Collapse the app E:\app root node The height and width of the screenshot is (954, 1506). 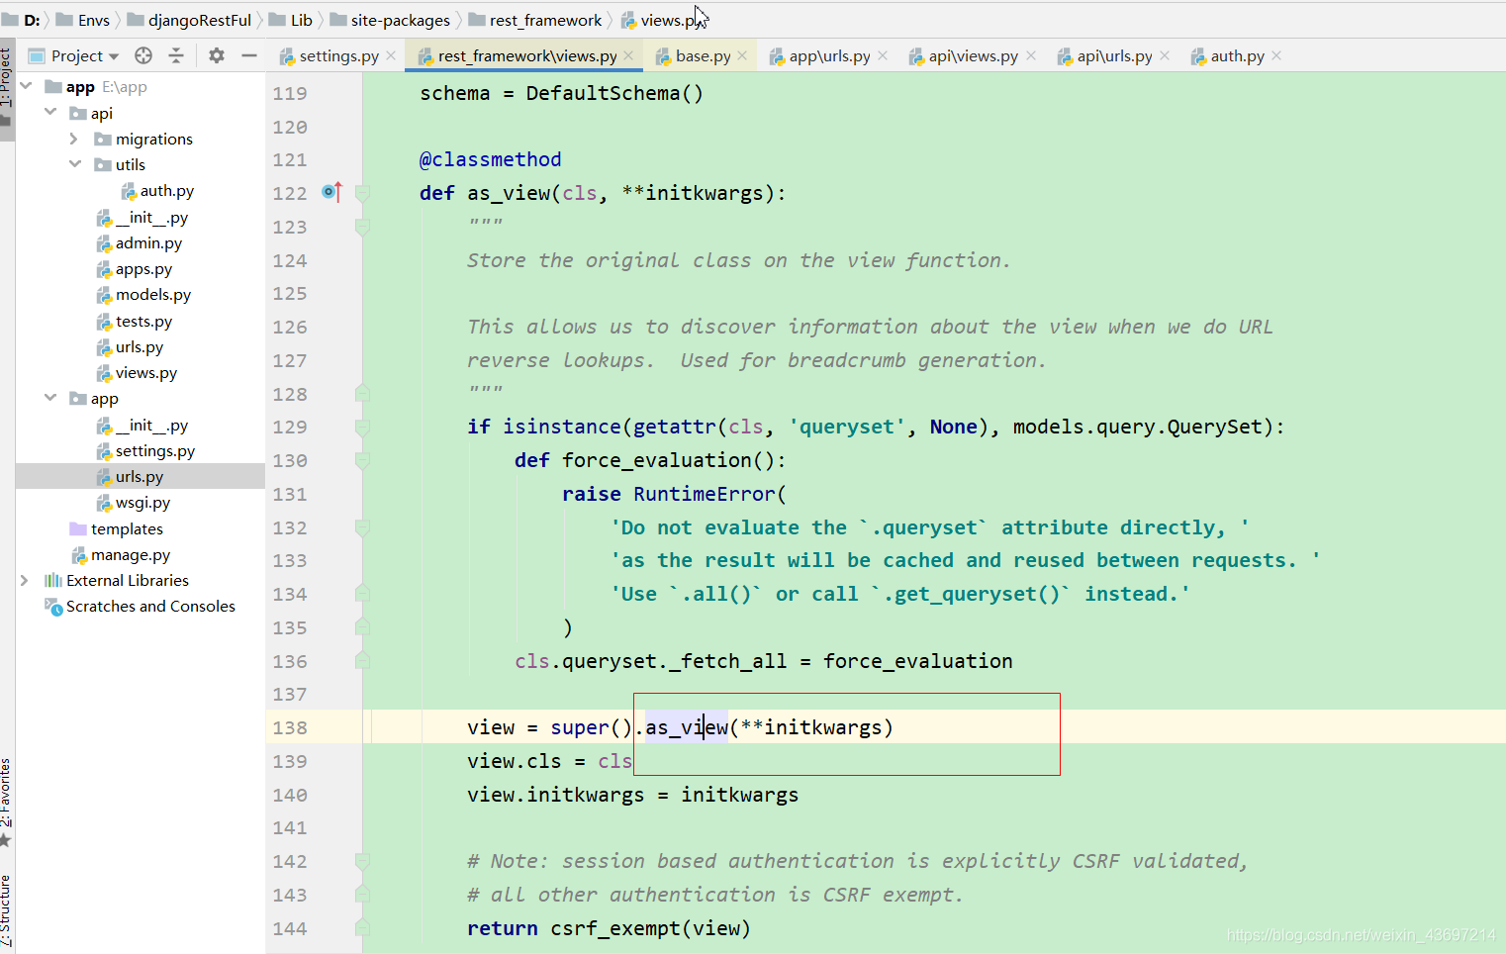point(26,86)
